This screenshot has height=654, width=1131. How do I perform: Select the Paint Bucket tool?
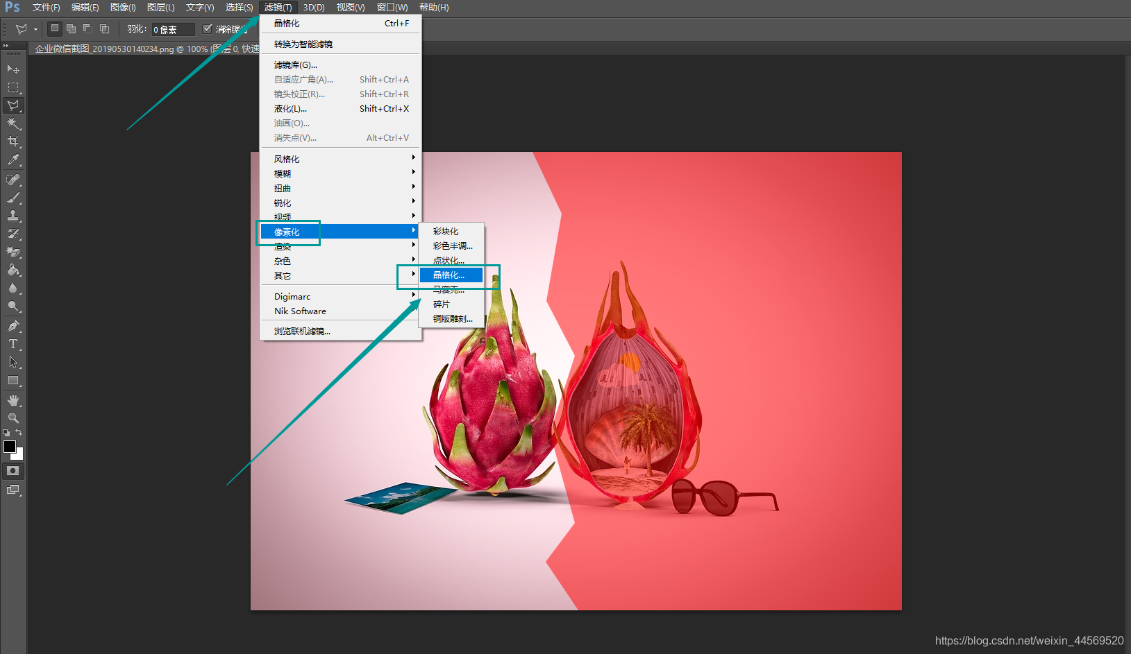[13, 270]
